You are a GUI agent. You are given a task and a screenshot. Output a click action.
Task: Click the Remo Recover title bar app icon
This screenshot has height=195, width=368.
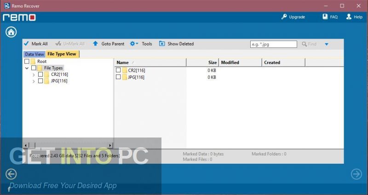pyautogui.click(x=7, y=6)
